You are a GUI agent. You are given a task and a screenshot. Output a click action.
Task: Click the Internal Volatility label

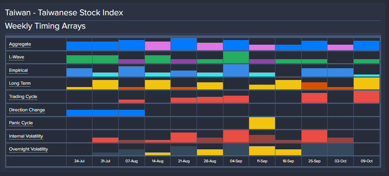26,136
